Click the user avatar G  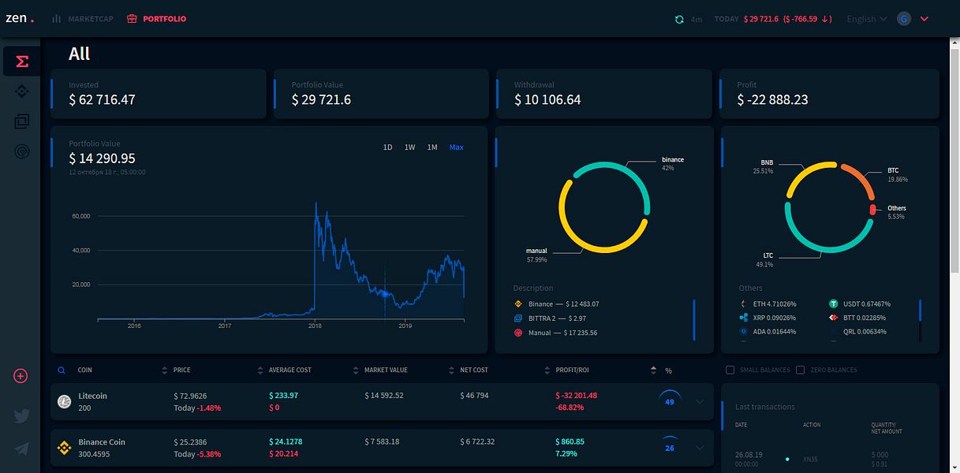(904, 19)
